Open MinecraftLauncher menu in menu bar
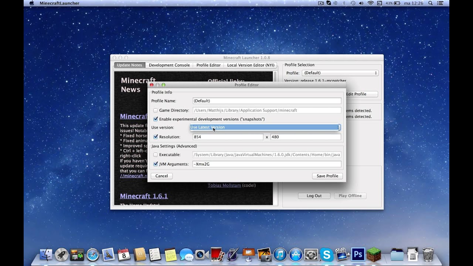Image resolution: width=473 pixels, height=266 pixels. (x=59, y=3)
